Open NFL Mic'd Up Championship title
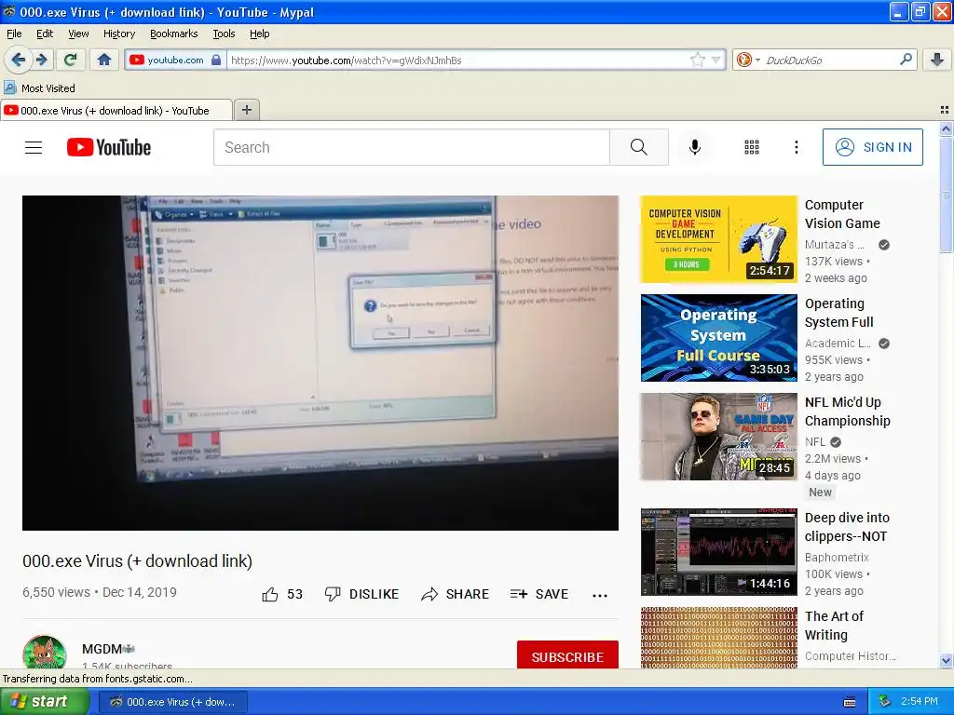This screenshot has height=715, width=954. (x=847, y=411)
